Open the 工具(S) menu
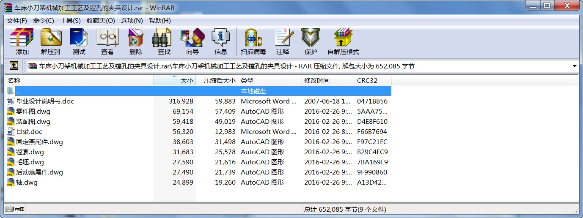This screenshot has height=218, width=583. (70, 20)
